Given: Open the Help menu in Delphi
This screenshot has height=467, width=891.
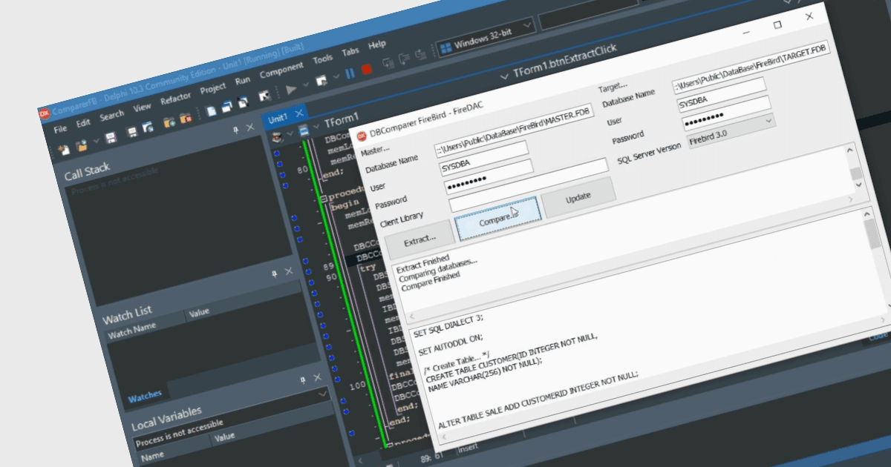Looking at the screenshot, I should [x=377, y=44].
